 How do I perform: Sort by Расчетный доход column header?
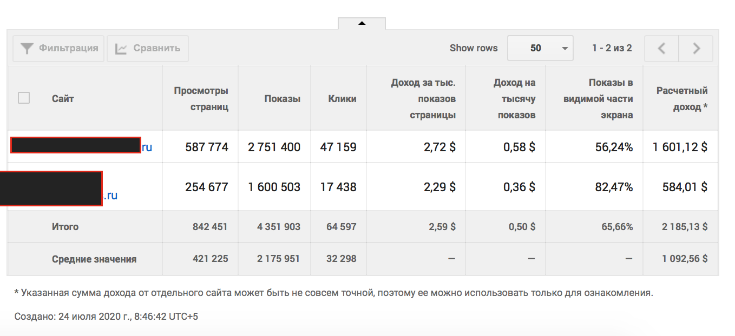[682, 99]
